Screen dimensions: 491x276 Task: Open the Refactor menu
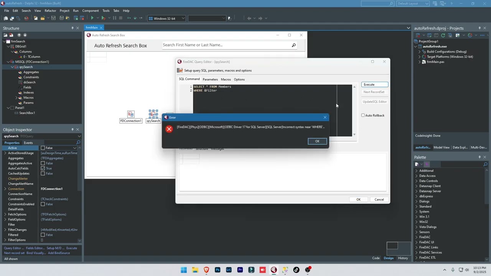point(50,11)
